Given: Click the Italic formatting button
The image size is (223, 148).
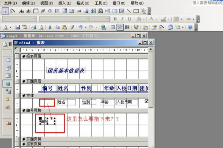Looking at the screenshot, I should [x=121, y=19].
